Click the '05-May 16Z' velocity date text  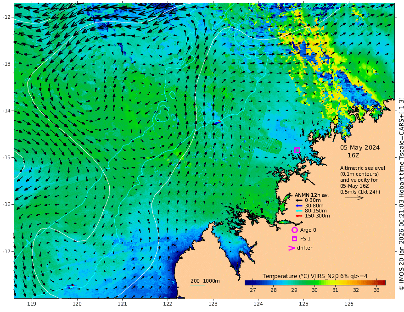coord(354,186)
